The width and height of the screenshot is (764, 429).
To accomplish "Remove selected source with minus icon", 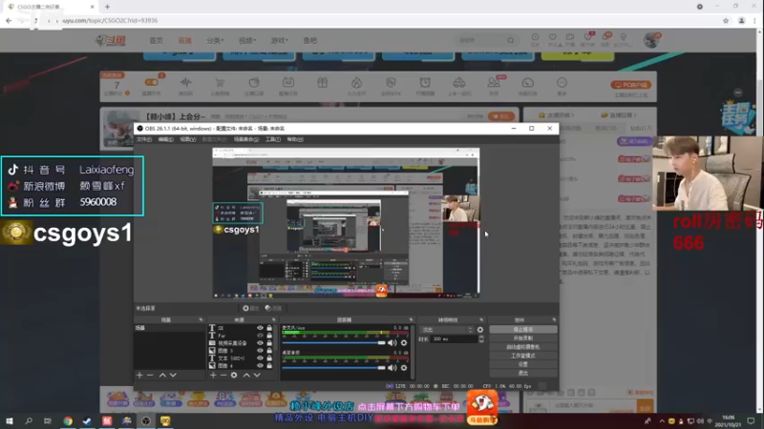I will (223, 375).
